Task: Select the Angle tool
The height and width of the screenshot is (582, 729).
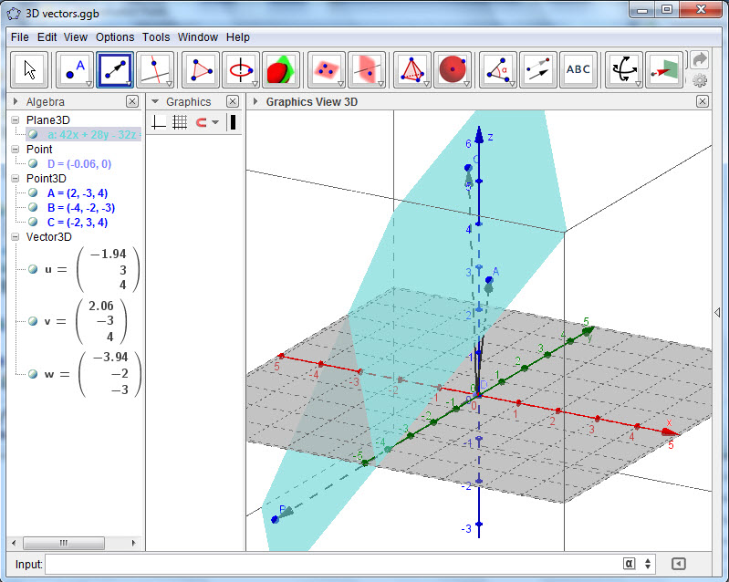Action: [498, 70]
